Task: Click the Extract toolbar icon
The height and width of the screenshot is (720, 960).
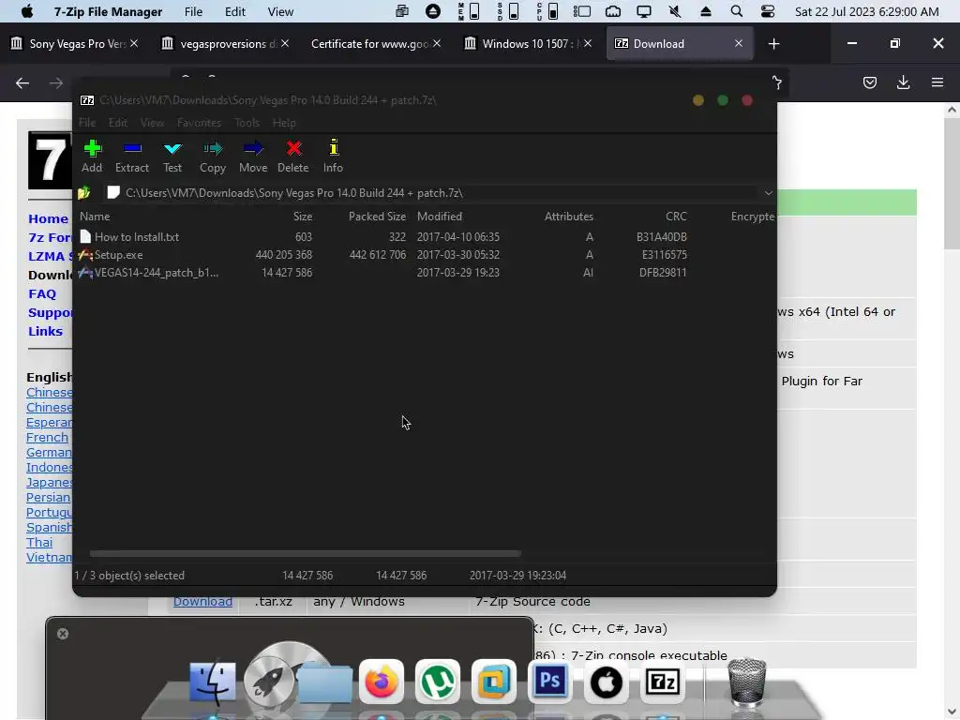Action: (131, 156)
